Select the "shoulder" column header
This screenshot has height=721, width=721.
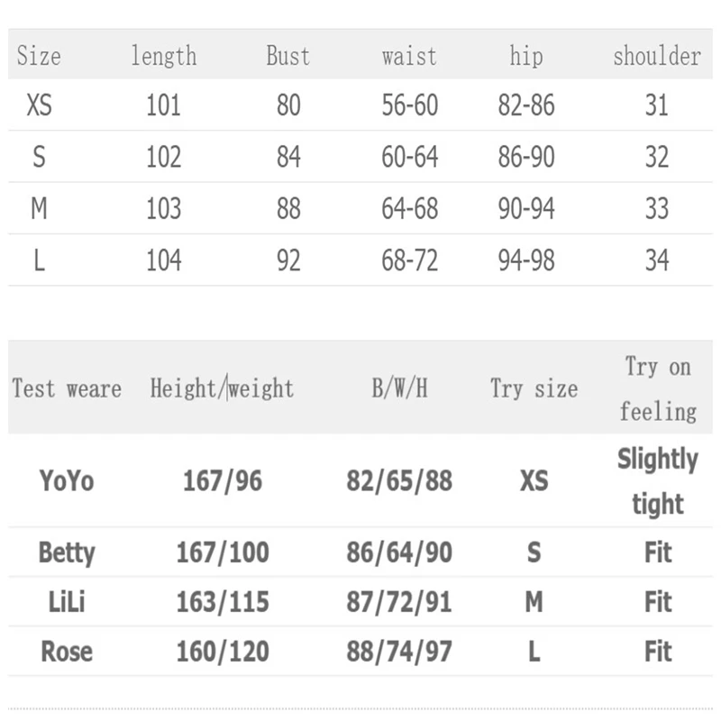click(x=656, y=56)
